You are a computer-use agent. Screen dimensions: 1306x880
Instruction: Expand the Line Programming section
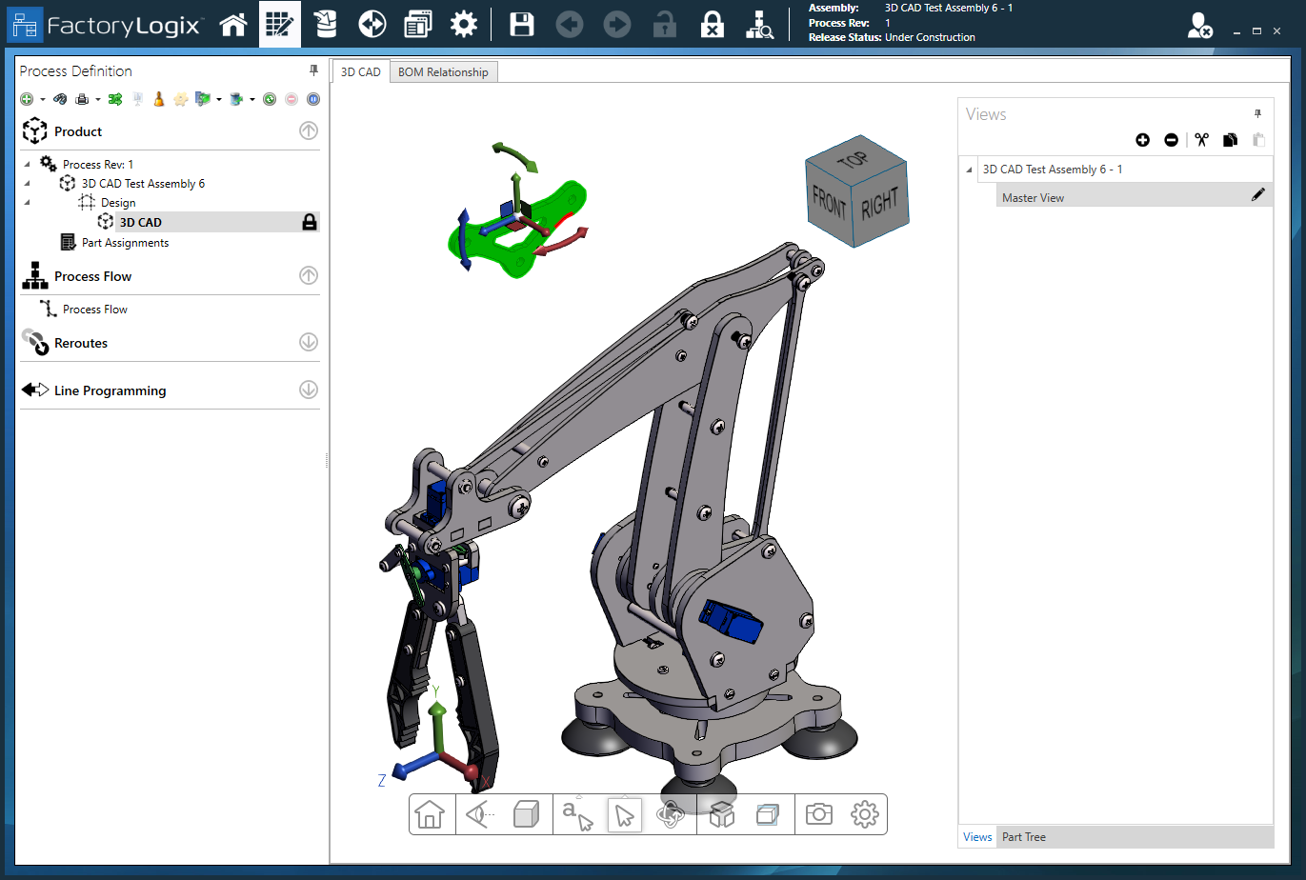[309, 390]
